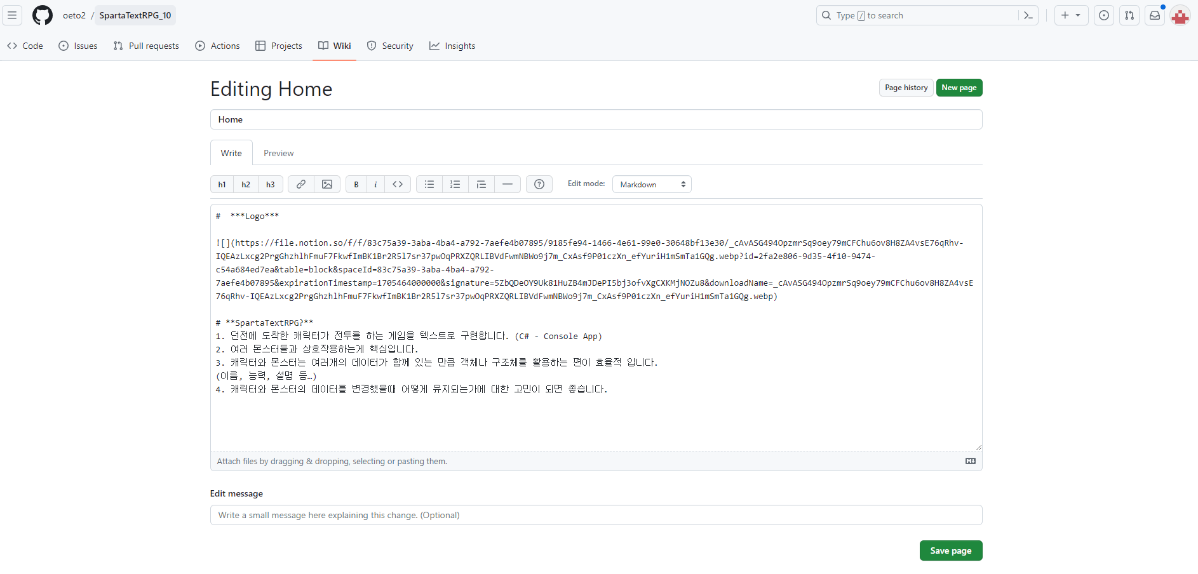Insert a blockquote
Screen dimensions: 1198x574
tap(481, 184)
